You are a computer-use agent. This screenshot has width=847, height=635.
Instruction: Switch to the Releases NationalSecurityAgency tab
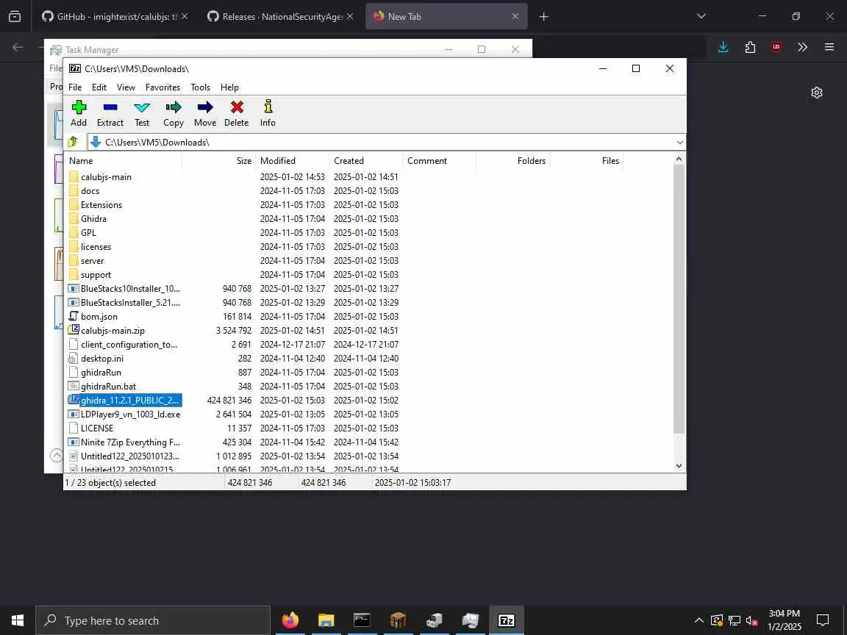(280, 17)
